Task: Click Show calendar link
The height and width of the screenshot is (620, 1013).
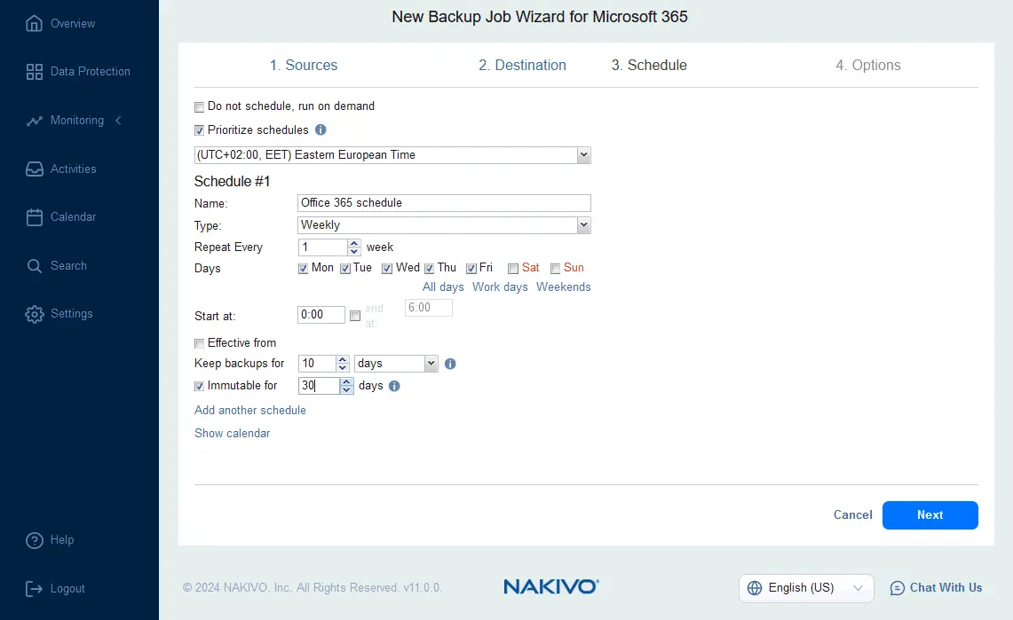Action: [232, 434]
